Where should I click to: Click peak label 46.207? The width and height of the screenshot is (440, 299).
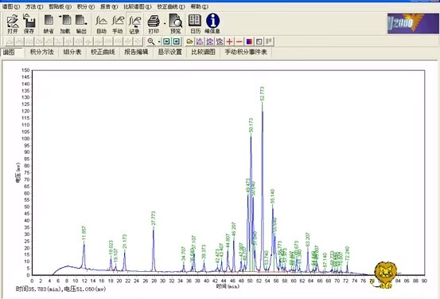(x=234, y=230)
